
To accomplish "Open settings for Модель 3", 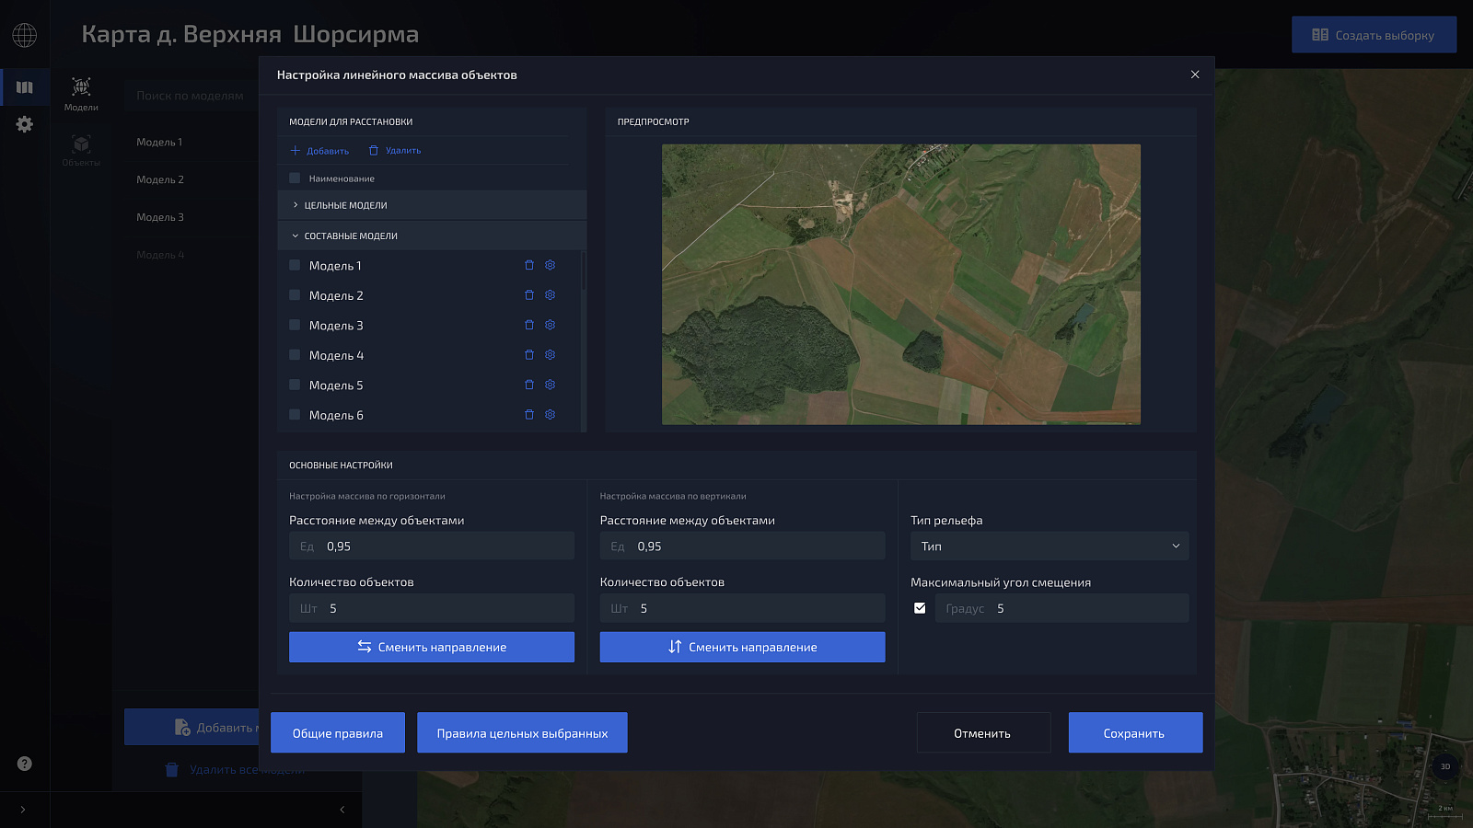I will 550,325.
